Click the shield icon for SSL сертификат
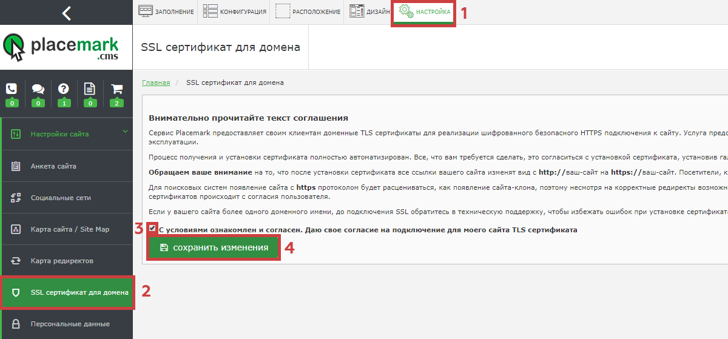728x339 pixels. (16, 292)
